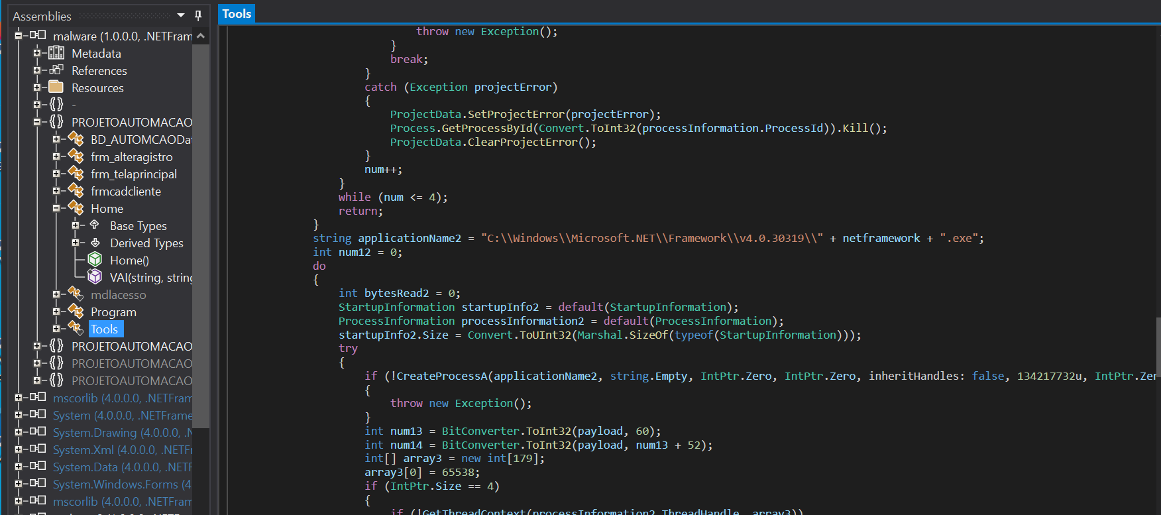Click the num12 variable declaration
The image size is (1161, 515).
355,252
